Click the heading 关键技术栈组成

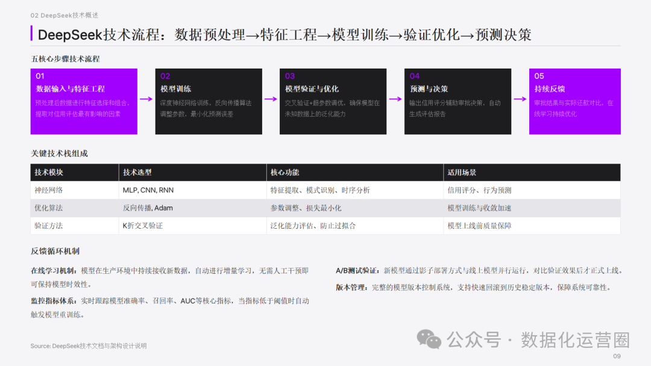tap(59, 154)
